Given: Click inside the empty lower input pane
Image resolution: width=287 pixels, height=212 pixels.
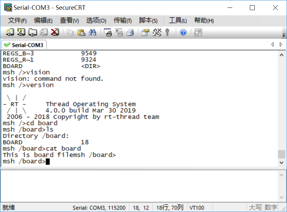Looking at the screenshot, I should (x=139, y=186).
